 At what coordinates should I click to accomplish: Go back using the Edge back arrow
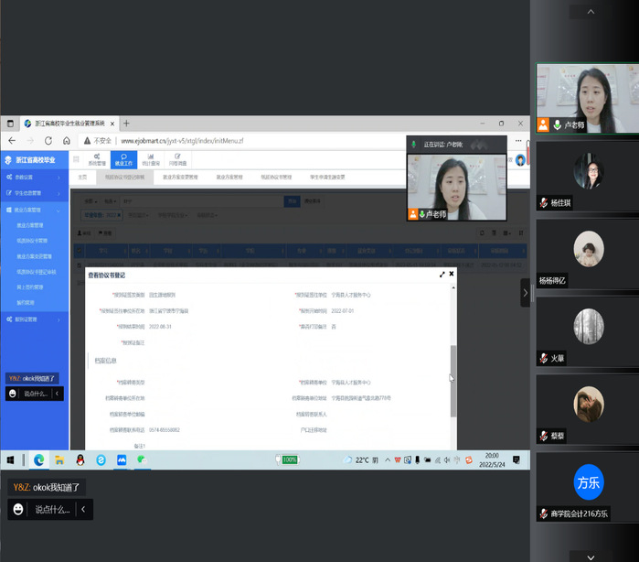[12, 140]
